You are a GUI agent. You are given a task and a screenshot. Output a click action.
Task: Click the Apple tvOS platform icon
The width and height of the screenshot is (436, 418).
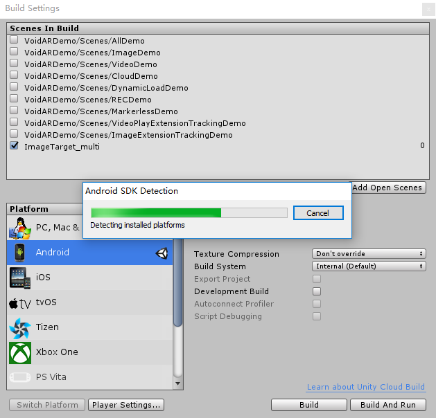coord(19,303)
